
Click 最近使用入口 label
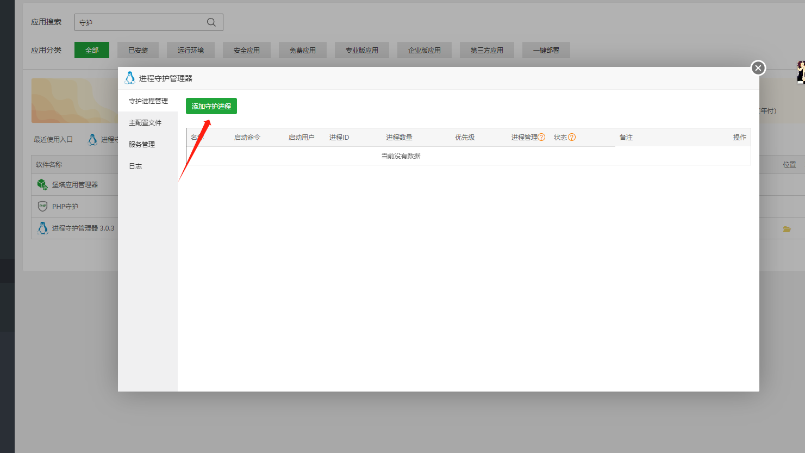tap(53, 140)
